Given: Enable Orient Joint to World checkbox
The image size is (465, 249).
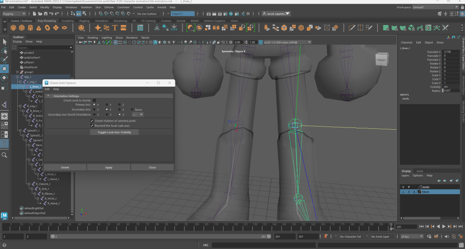Looking at the screenshot, I should click(94, 100).
